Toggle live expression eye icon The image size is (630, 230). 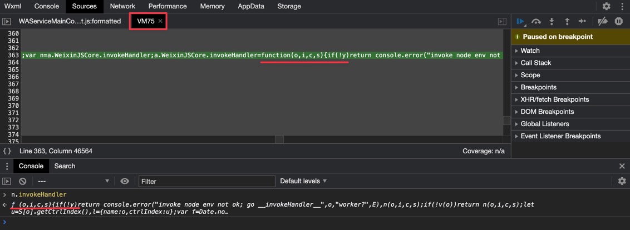[x=125, y=181]
